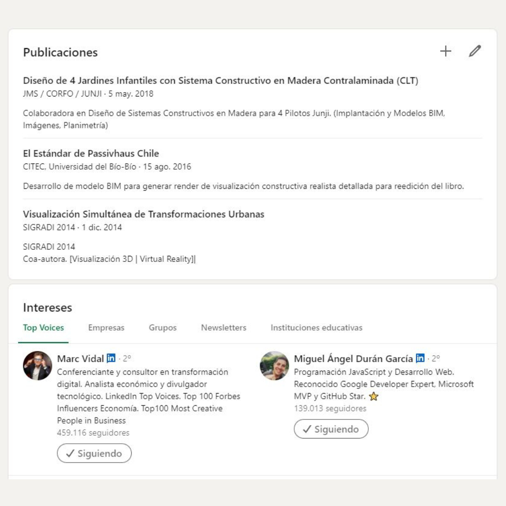Click LinkedIn badge beside Miguel Ángel Durán García
The image size is (506, 506).
(x=420, y=358)
